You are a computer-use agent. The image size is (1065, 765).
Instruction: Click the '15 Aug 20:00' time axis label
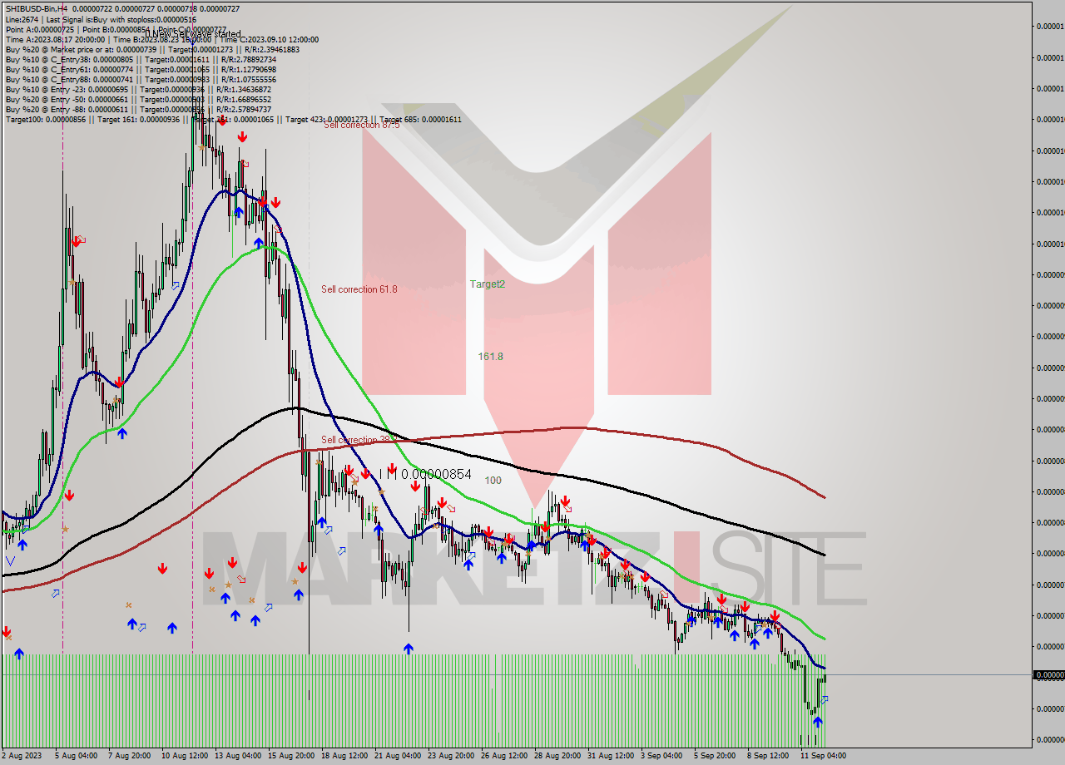[x=291, y=756]
